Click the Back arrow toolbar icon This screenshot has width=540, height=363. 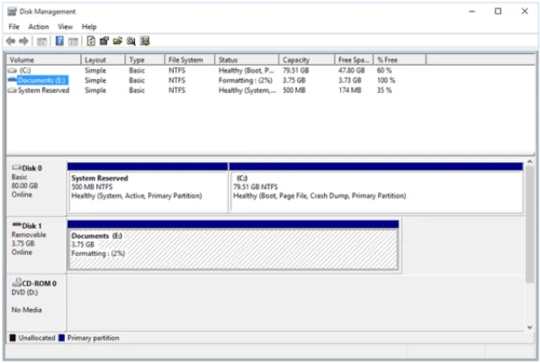(11, 41)
